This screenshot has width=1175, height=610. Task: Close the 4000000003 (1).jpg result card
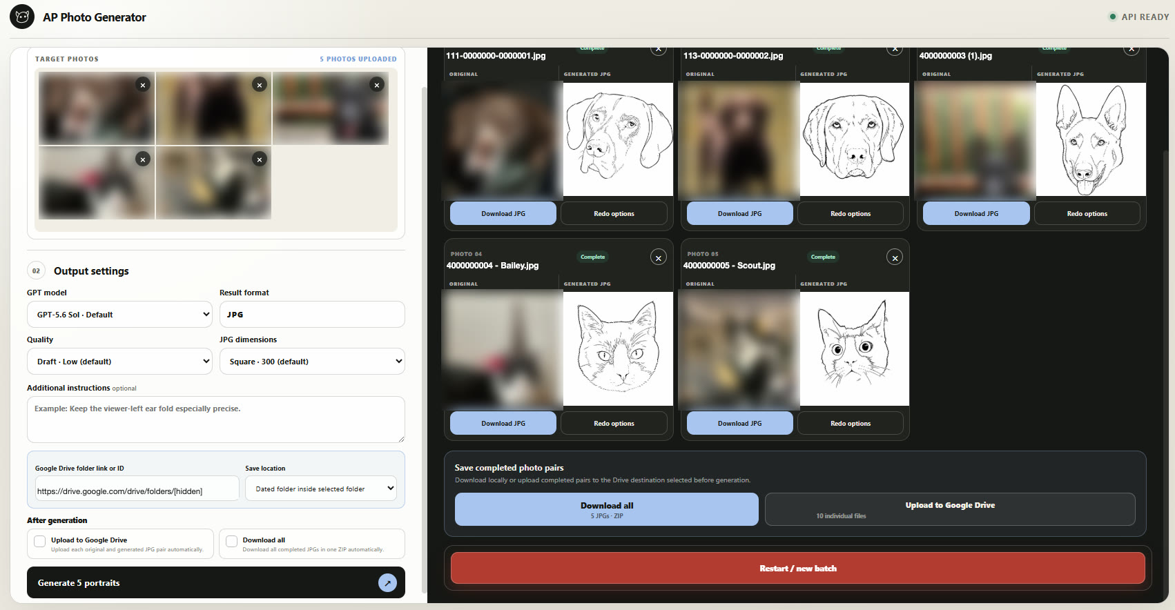click(1132, 49)
